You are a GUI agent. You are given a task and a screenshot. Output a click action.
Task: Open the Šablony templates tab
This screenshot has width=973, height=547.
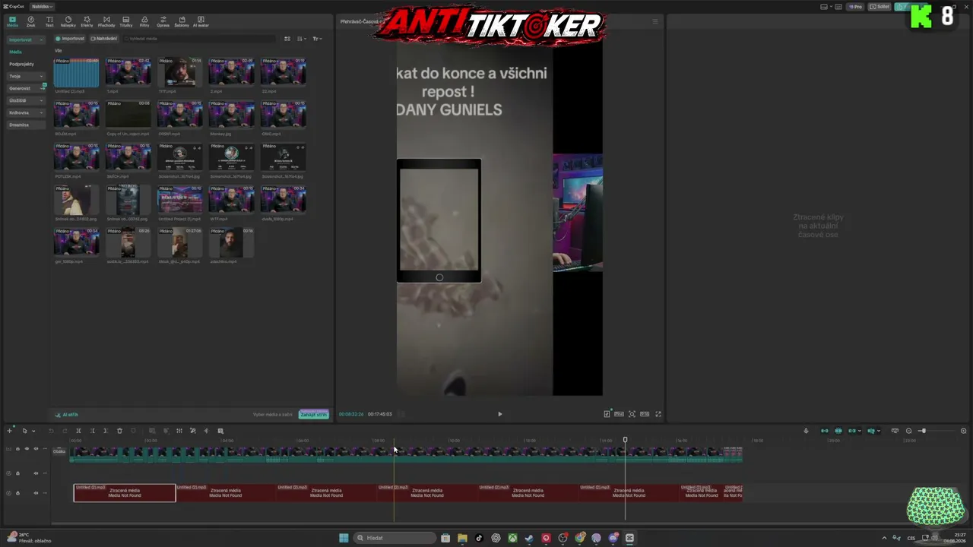[x=182, y=22]
